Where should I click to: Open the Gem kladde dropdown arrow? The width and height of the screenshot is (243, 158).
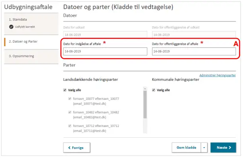204,148
